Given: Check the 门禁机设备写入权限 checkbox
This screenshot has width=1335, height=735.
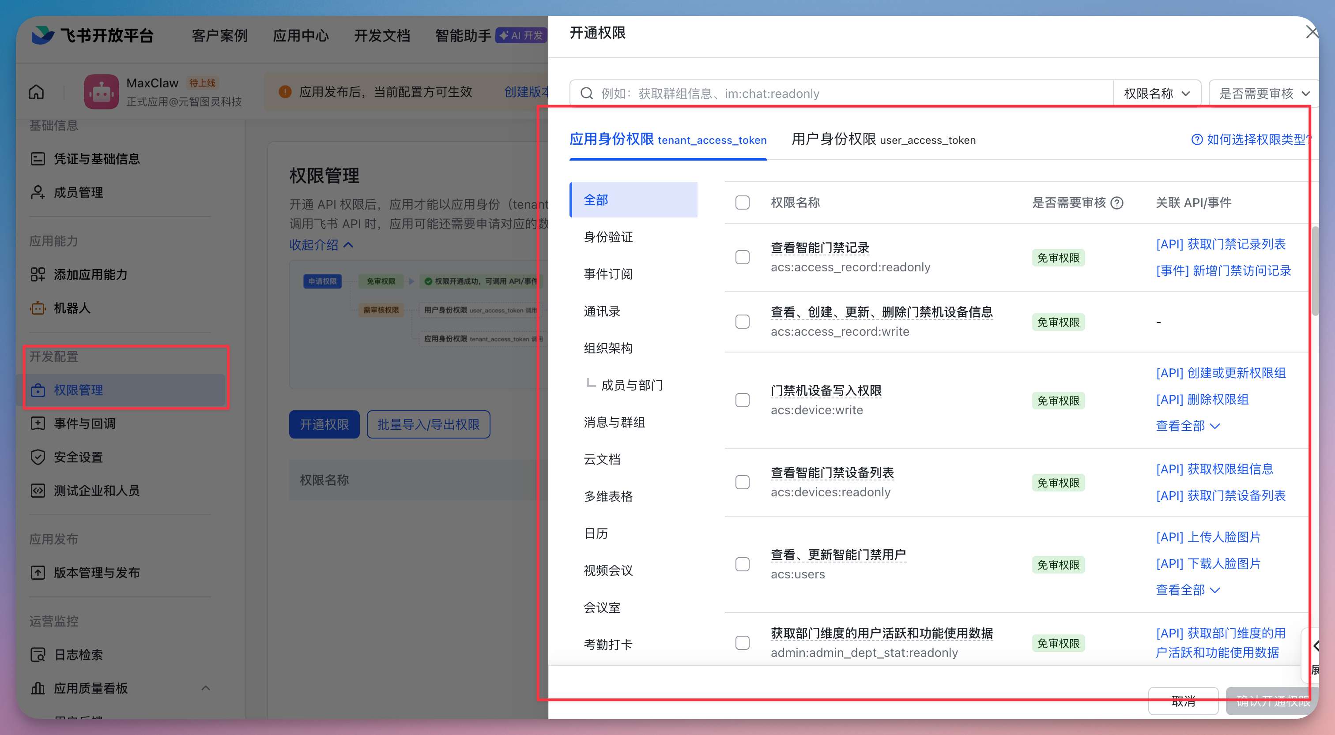Looking at the screenshot, I should (x=742, y=400).
